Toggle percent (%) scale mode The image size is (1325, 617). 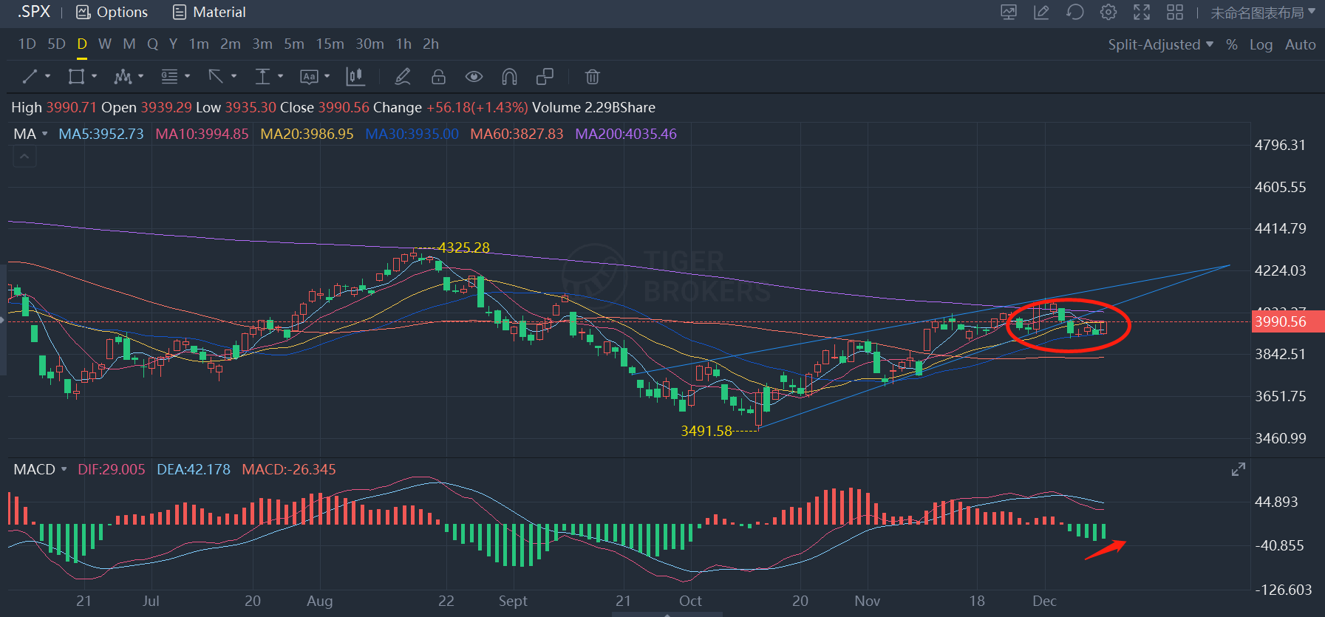click(1231, 44)
